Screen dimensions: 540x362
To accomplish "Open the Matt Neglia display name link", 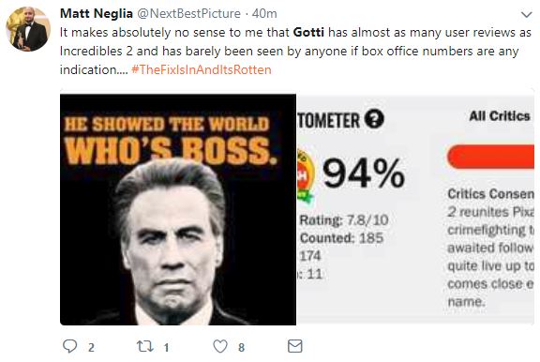I will (x=96, y=14).
